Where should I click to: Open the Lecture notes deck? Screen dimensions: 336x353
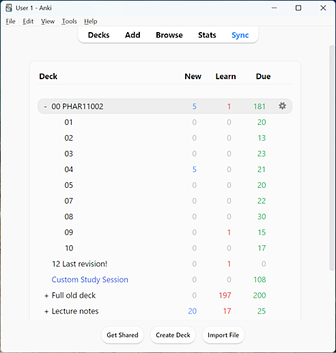point(75,311)
